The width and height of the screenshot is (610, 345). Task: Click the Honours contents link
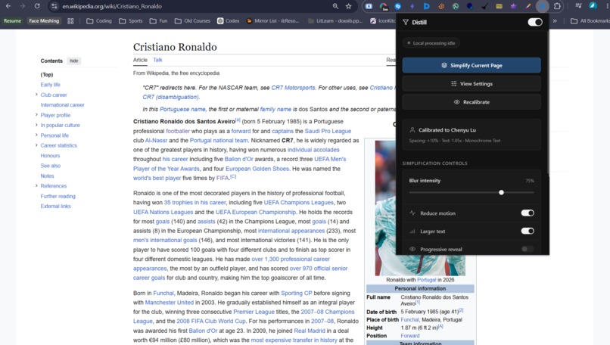tap(50, 156)
